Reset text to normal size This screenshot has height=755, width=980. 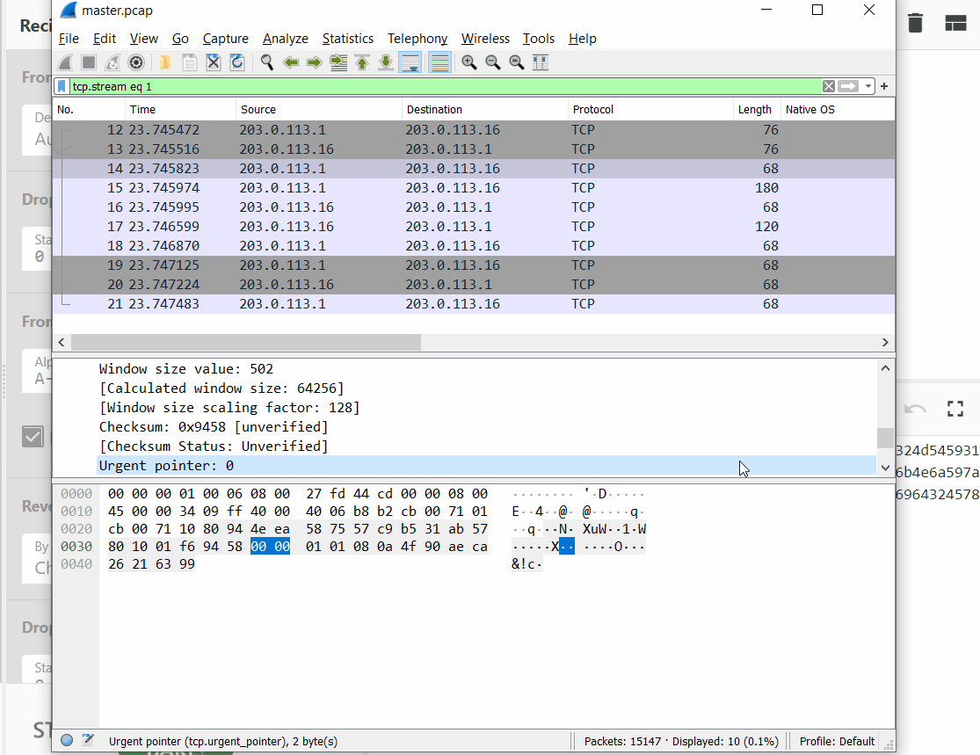[x=516, y=62]
